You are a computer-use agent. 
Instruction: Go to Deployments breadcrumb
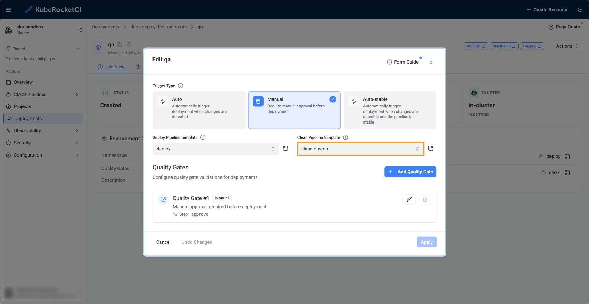[106, 27]
